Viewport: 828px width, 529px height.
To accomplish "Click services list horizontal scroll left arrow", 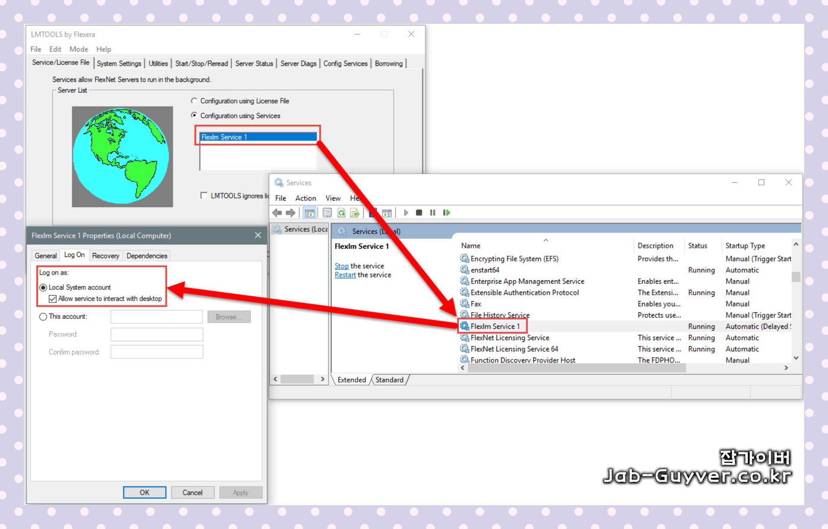I will (x=463, y=368).
